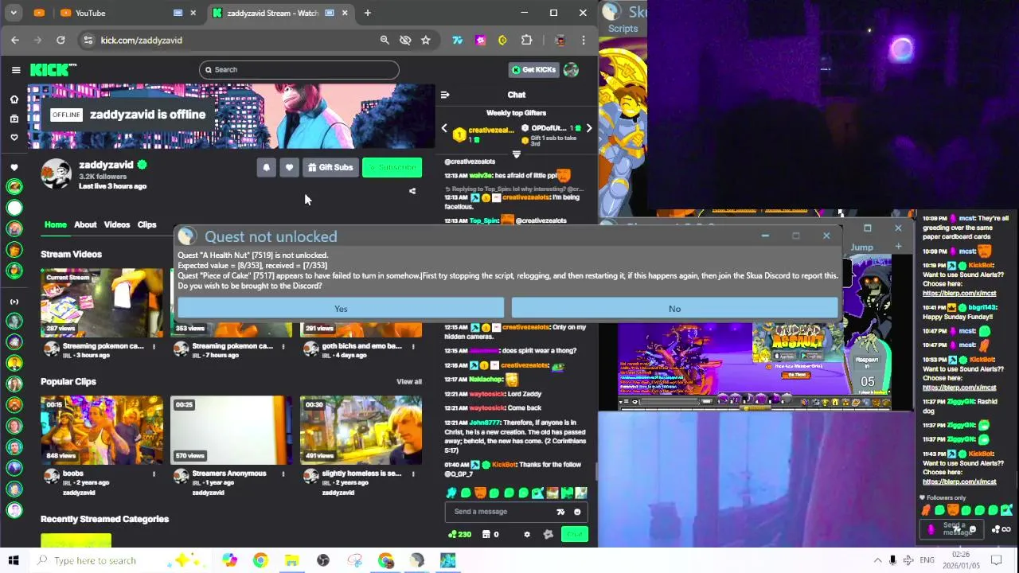The width and height of the screenshot is (1019, 573).
Task: Switch to the About channel tab
Action: (85, 224)
